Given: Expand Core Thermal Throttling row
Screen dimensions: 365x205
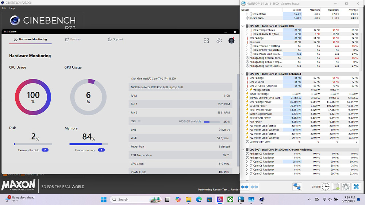Looking at the screenshot, I should pyautogui.click(x=247, y=46).
